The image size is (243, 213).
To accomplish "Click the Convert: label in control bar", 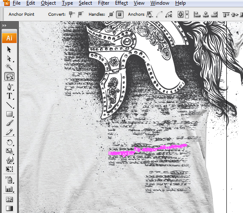I will coord(57,14).
